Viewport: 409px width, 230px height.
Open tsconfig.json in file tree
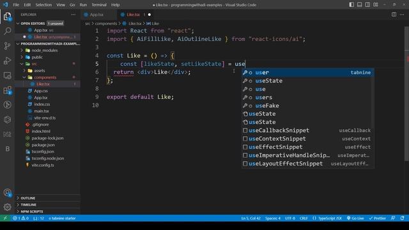pyautogui.click(x=43, y=151)
